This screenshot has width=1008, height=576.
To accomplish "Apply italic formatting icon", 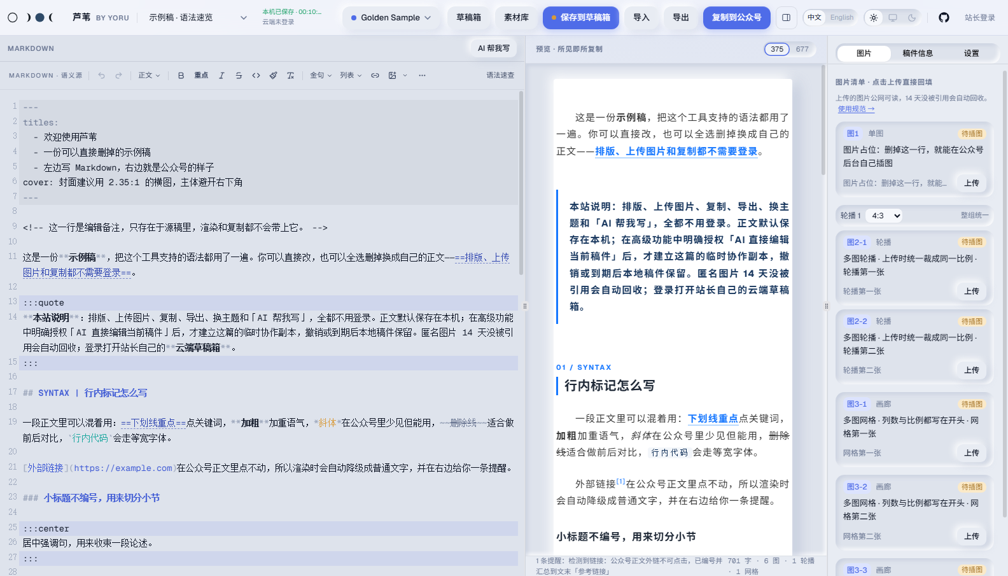I will click(x=221, y=75).
